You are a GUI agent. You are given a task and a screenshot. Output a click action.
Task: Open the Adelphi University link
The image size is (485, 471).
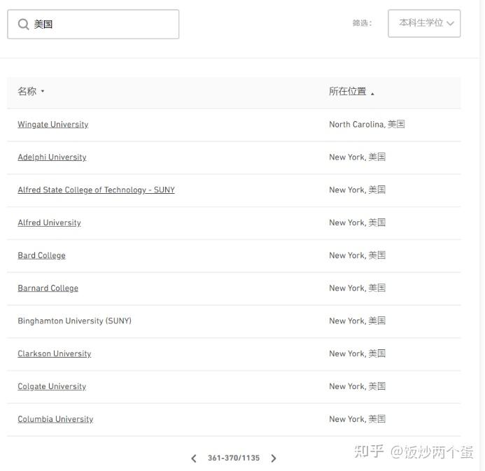52,157
